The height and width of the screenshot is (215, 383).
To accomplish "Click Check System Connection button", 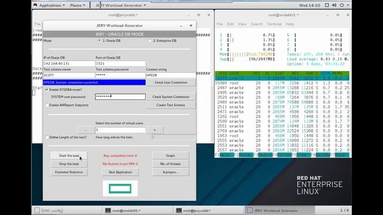I will [171, 97].
